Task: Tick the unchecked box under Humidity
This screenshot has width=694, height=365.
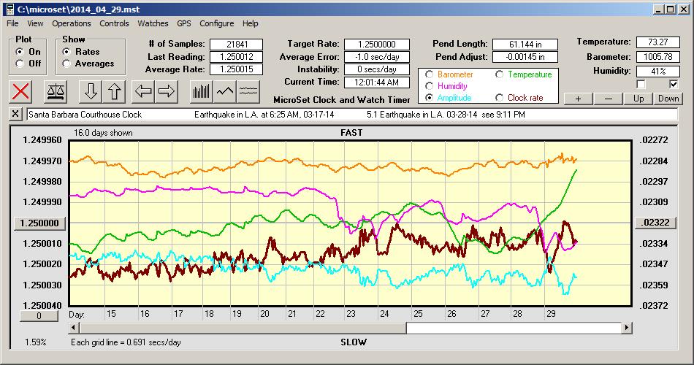Action: click(641, 84)
